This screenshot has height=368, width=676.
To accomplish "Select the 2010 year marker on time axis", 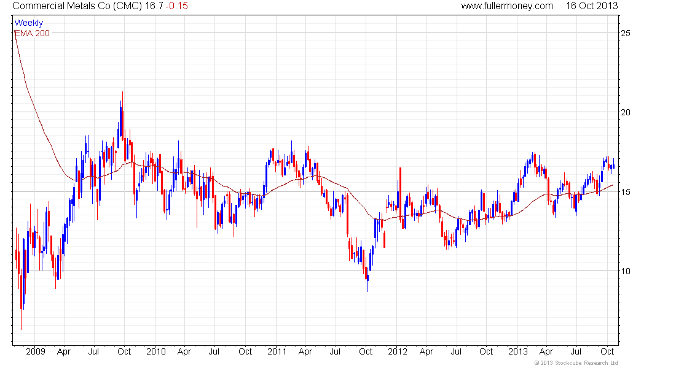I will coord(156,352).
